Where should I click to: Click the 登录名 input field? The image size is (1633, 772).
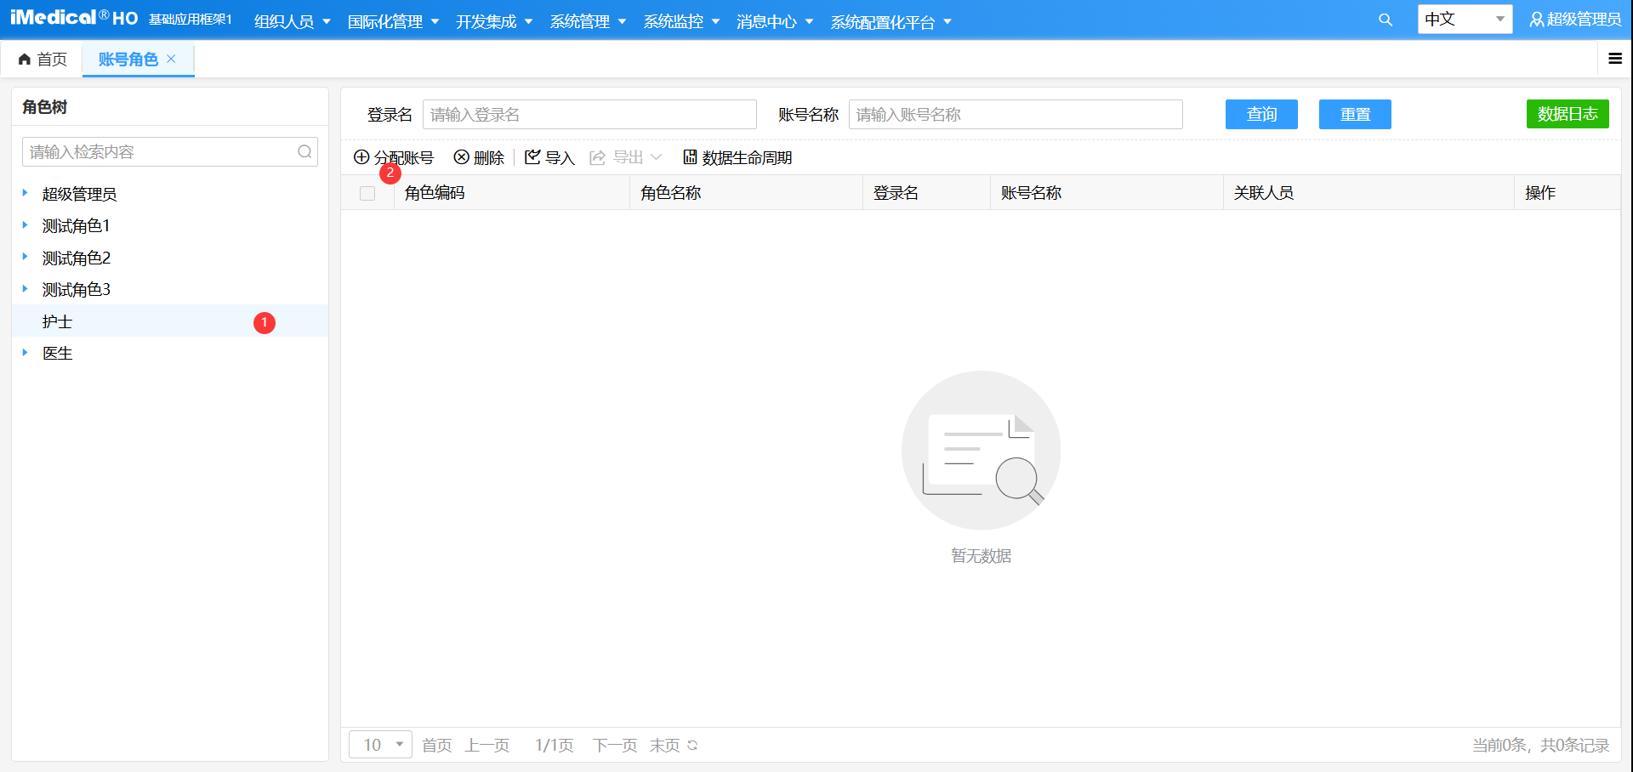(x=589, y=115)
